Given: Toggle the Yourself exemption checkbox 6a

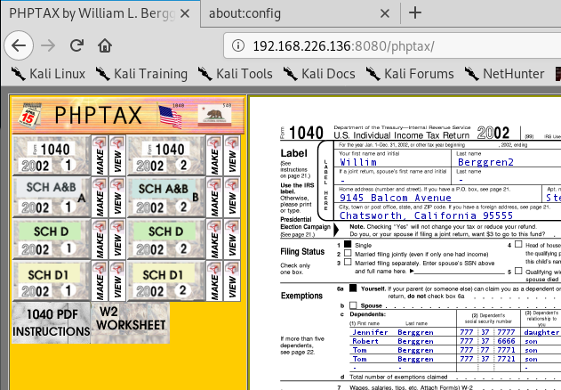Looking at the screenshot, I should pyautogui.click(x=353, y=288).
